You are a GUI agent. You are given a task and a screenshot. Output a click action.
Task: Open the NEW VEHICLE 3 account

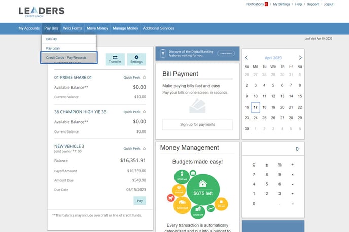point(69,146)
